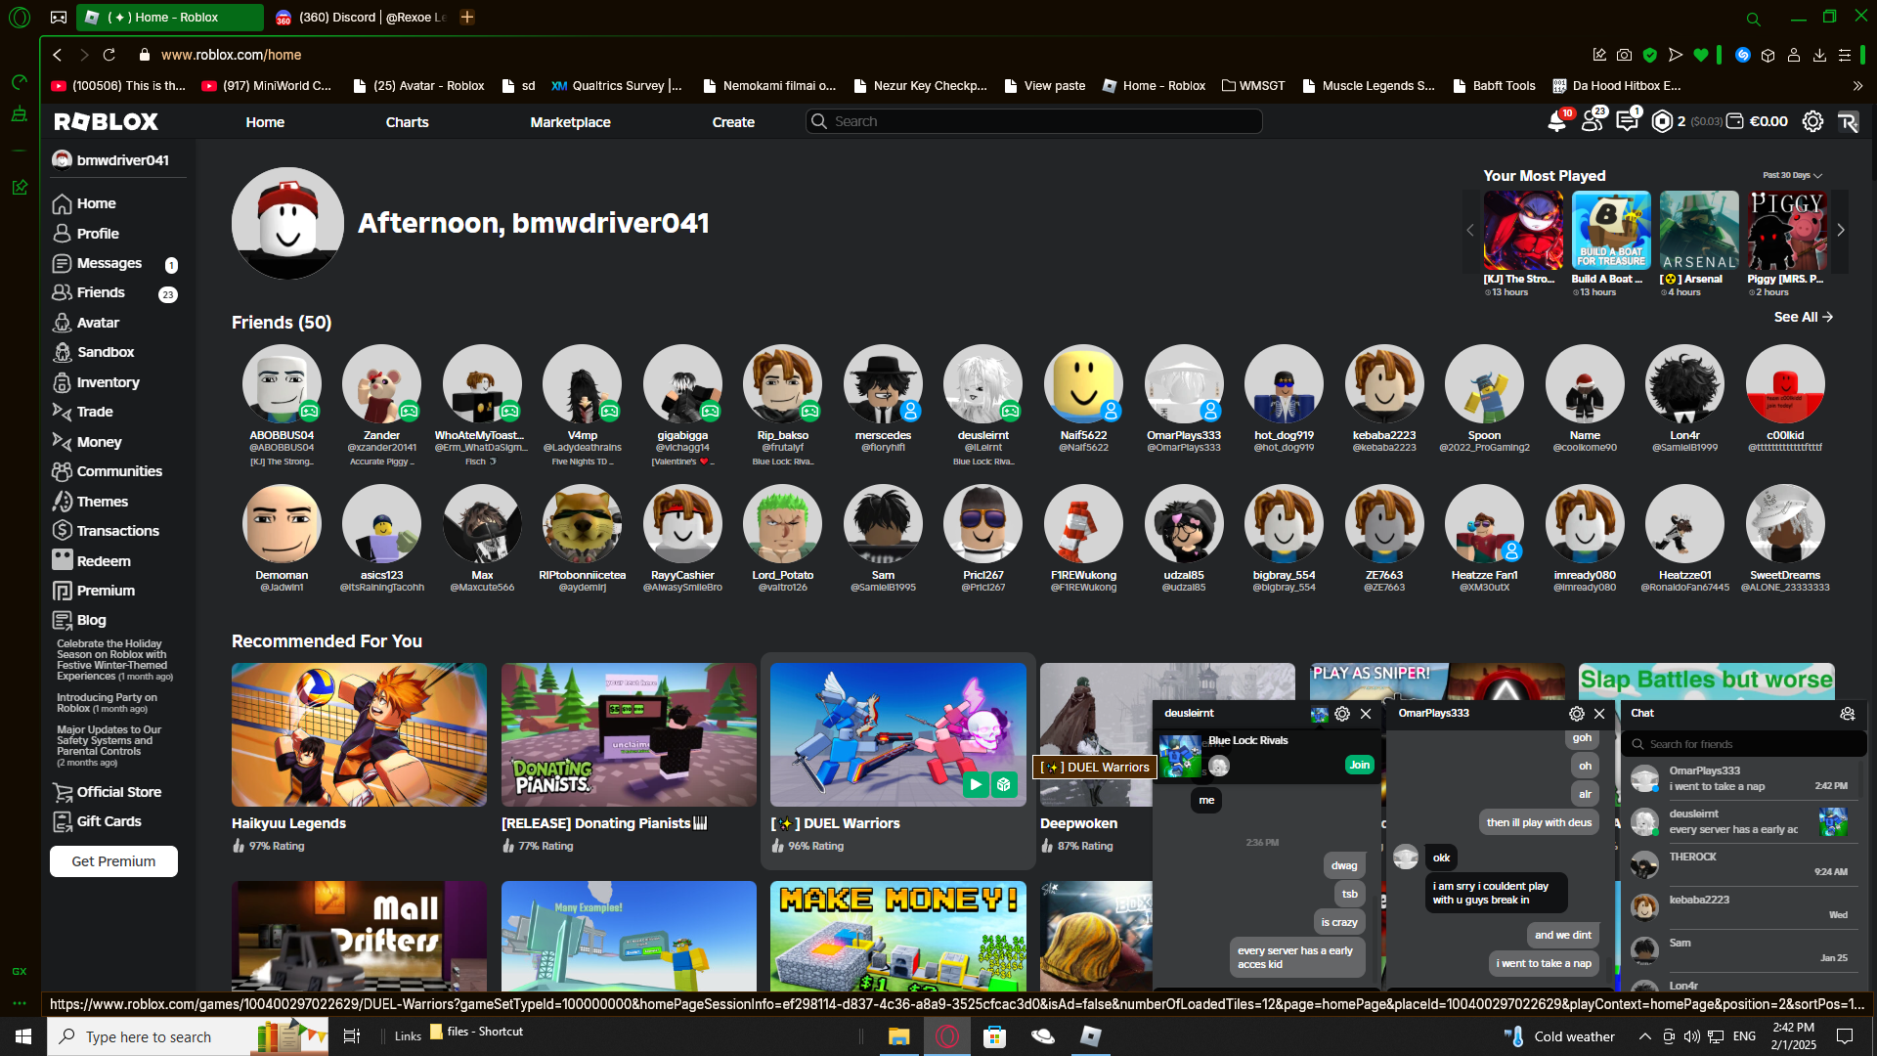Image resolution: width=1877 pixels, height=1056 pixels.
Task: Click the friend requests icon in top bar
Action: [x=1592, y=122]
